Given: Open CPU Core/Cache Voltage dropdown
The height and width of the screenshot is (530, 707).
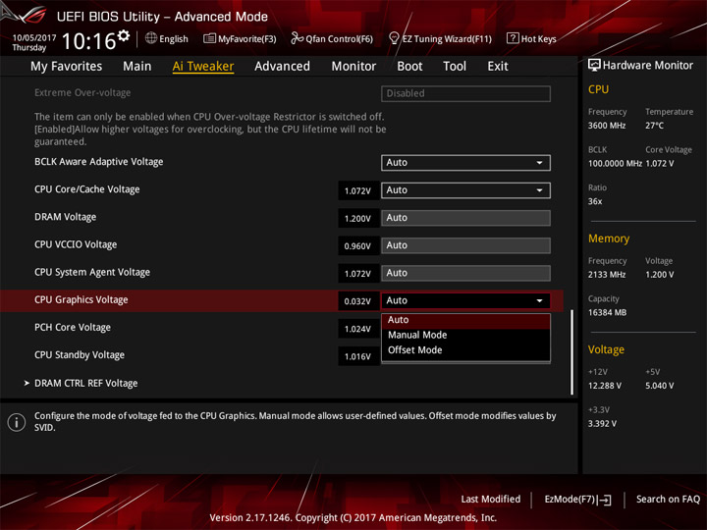Looking at the screenshot, I should [x=465, y=190].
